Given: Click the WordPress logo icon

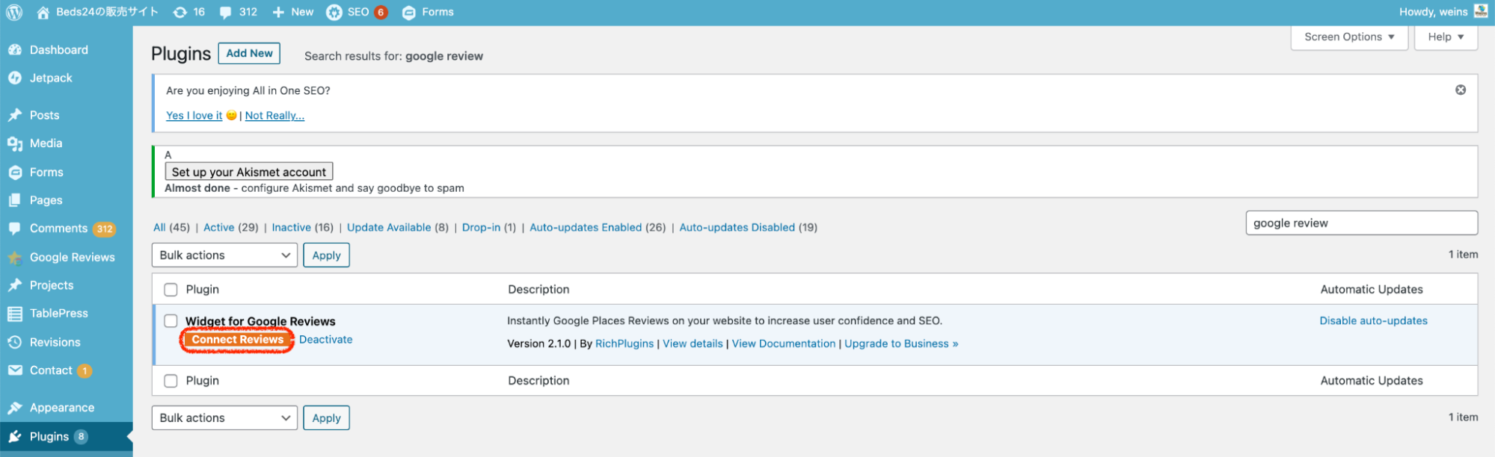Looking at the screenshot, I should pyautogui.click(x=14, y=12).
